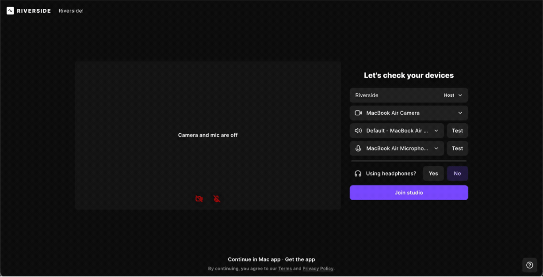The width and height of the screenshot is (543, 277).
Task: Select No for using headphones
Action: (457, 174)
